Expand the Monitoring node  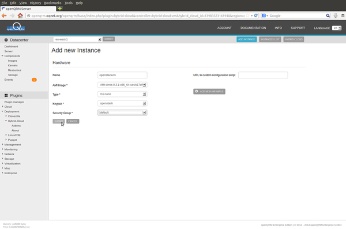click(2, 149)
